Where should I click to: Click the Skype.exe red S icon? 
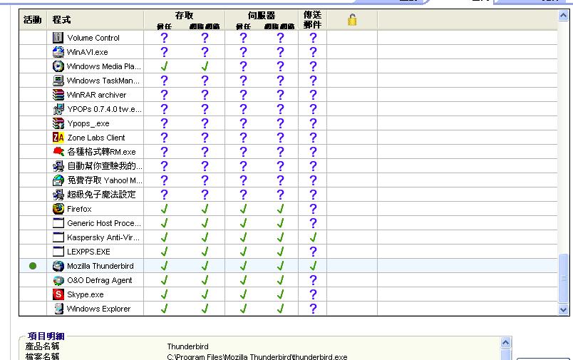(x=58, y=294)
